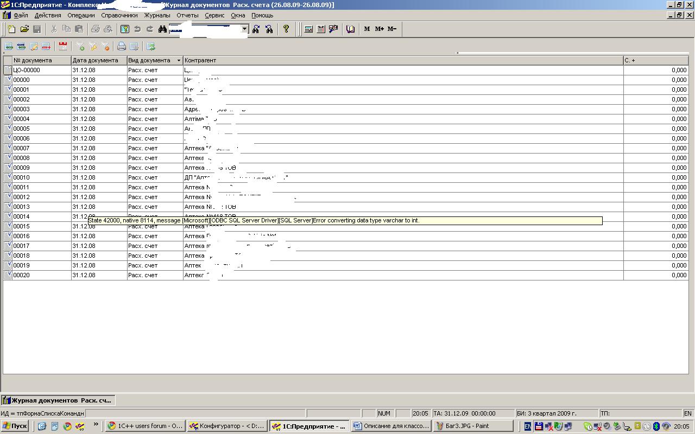Image resolution: width=695 pixels, height=434 pixels.
Task: Open the 'Журналы' menu
Action: pos(157,15)
